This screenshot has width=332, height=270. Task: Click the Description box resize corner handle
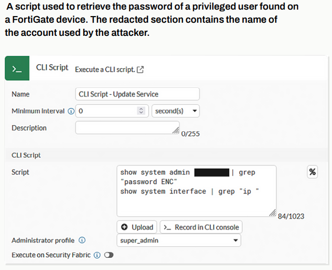(175, 131)
